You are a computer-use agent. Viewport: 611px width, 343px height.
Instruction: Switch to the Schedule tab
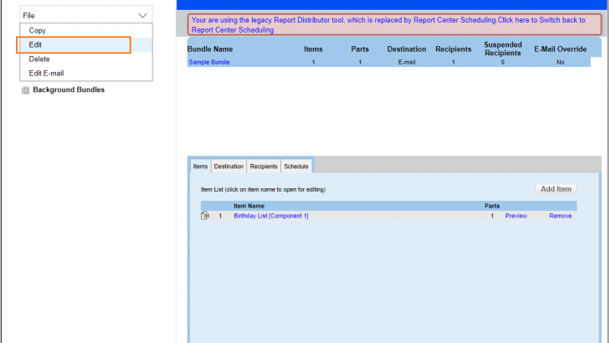(x=296, y=166)
